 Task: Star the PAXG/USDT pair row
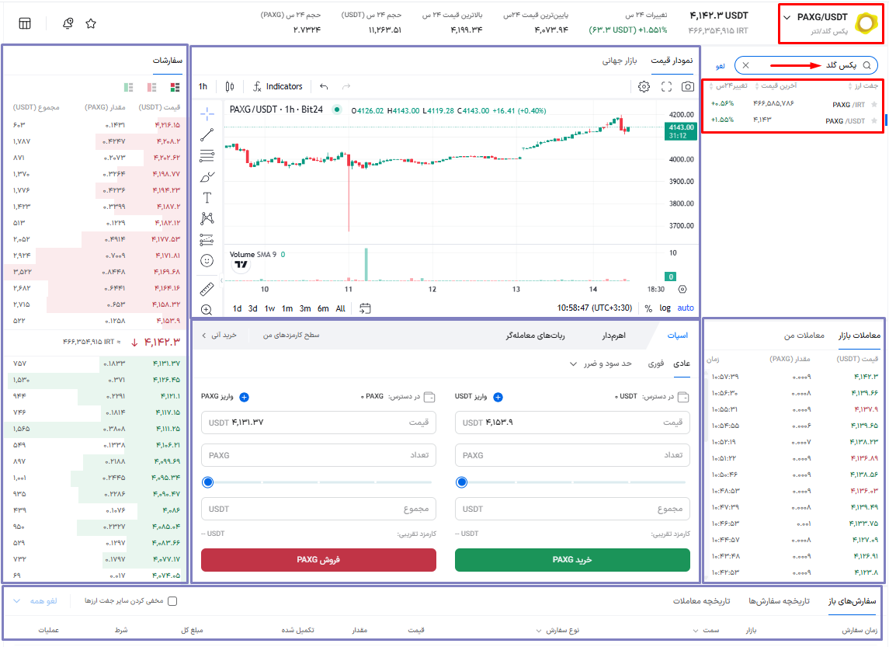(874, 121)
